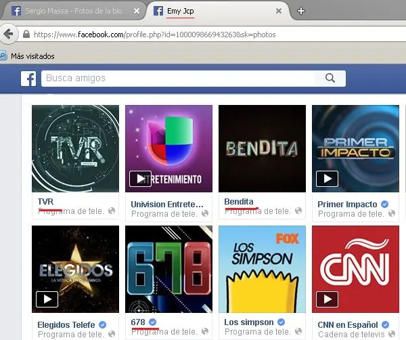Open the Los Simpson page thumbnail
Viewport: 406px width, 340px height.
point(262,269)
